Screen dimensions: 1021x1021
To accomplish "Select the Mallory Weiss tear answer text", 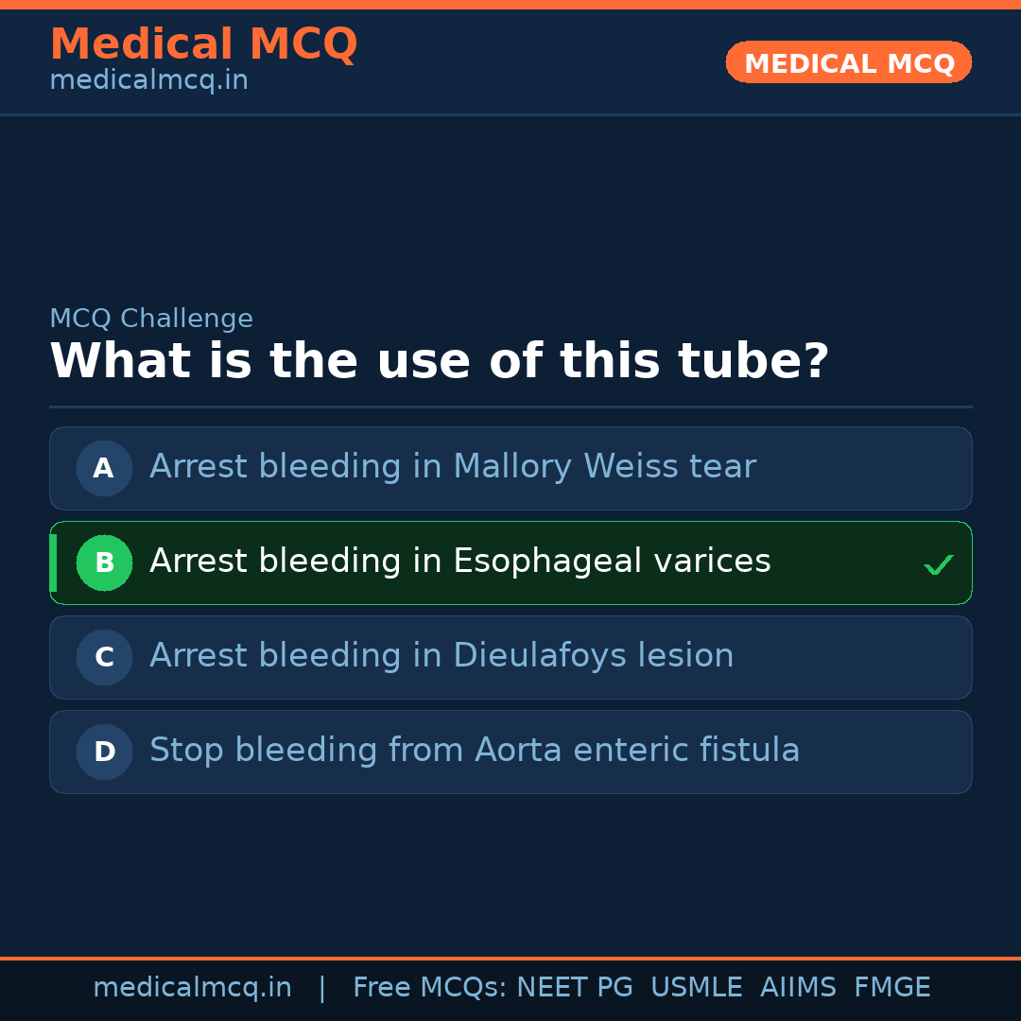I will click(452, 467).
